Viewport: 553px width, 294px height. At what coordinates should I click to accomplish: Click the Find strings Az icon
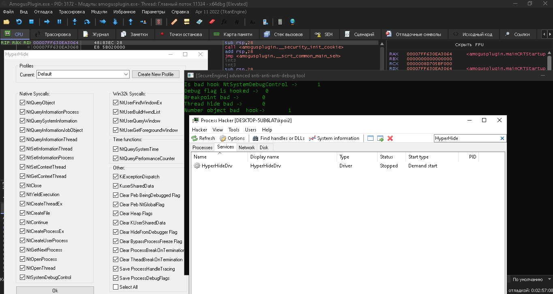252,22
